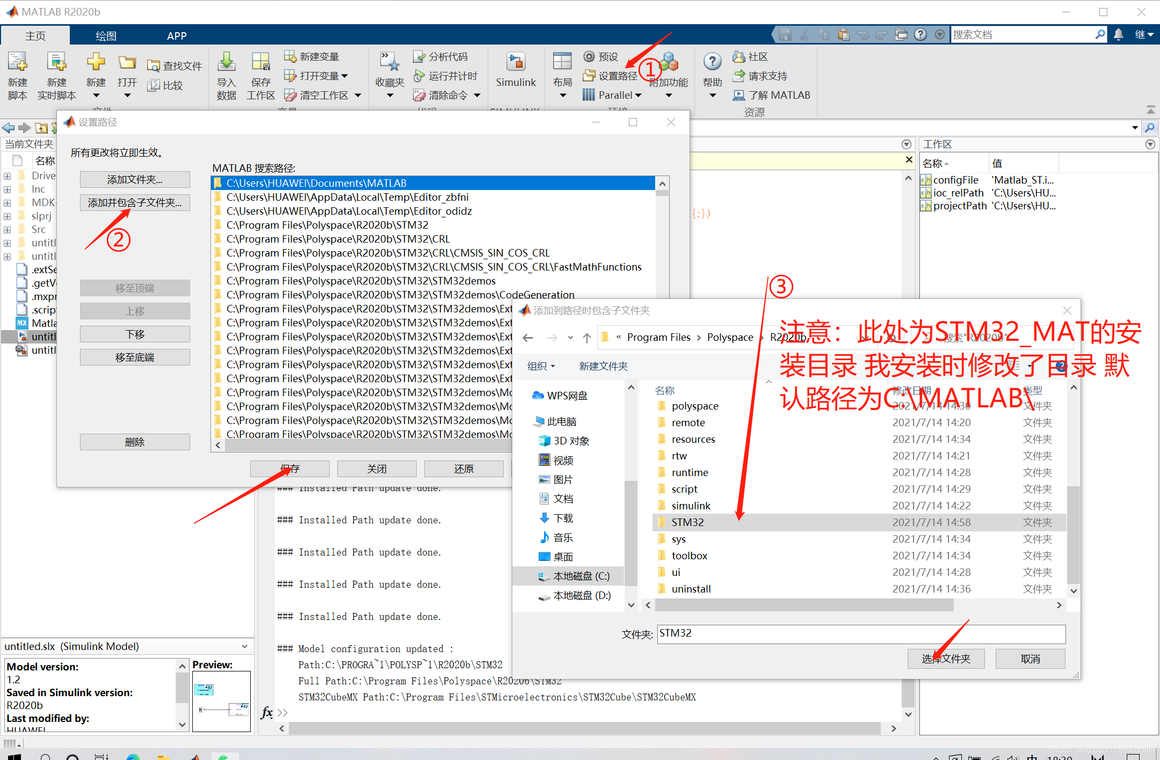Open Preferences (预设) gear icon
The width and height of the screenshot is (1160, 760).
click(590, 56)
